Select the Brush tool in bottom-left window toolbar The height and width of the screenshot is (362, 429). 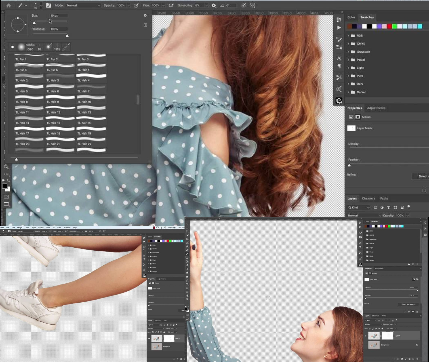[187, 254]
